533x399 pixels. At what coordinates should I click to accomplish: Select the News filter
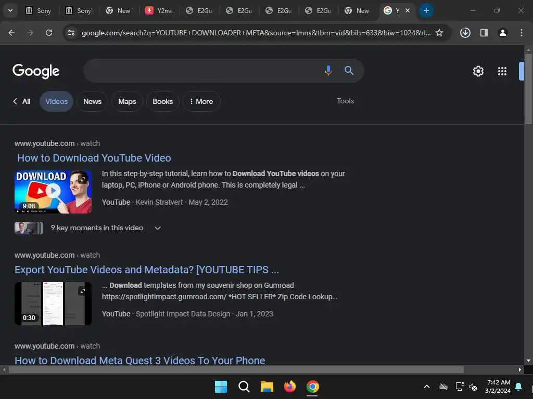(x=93, y=101)
